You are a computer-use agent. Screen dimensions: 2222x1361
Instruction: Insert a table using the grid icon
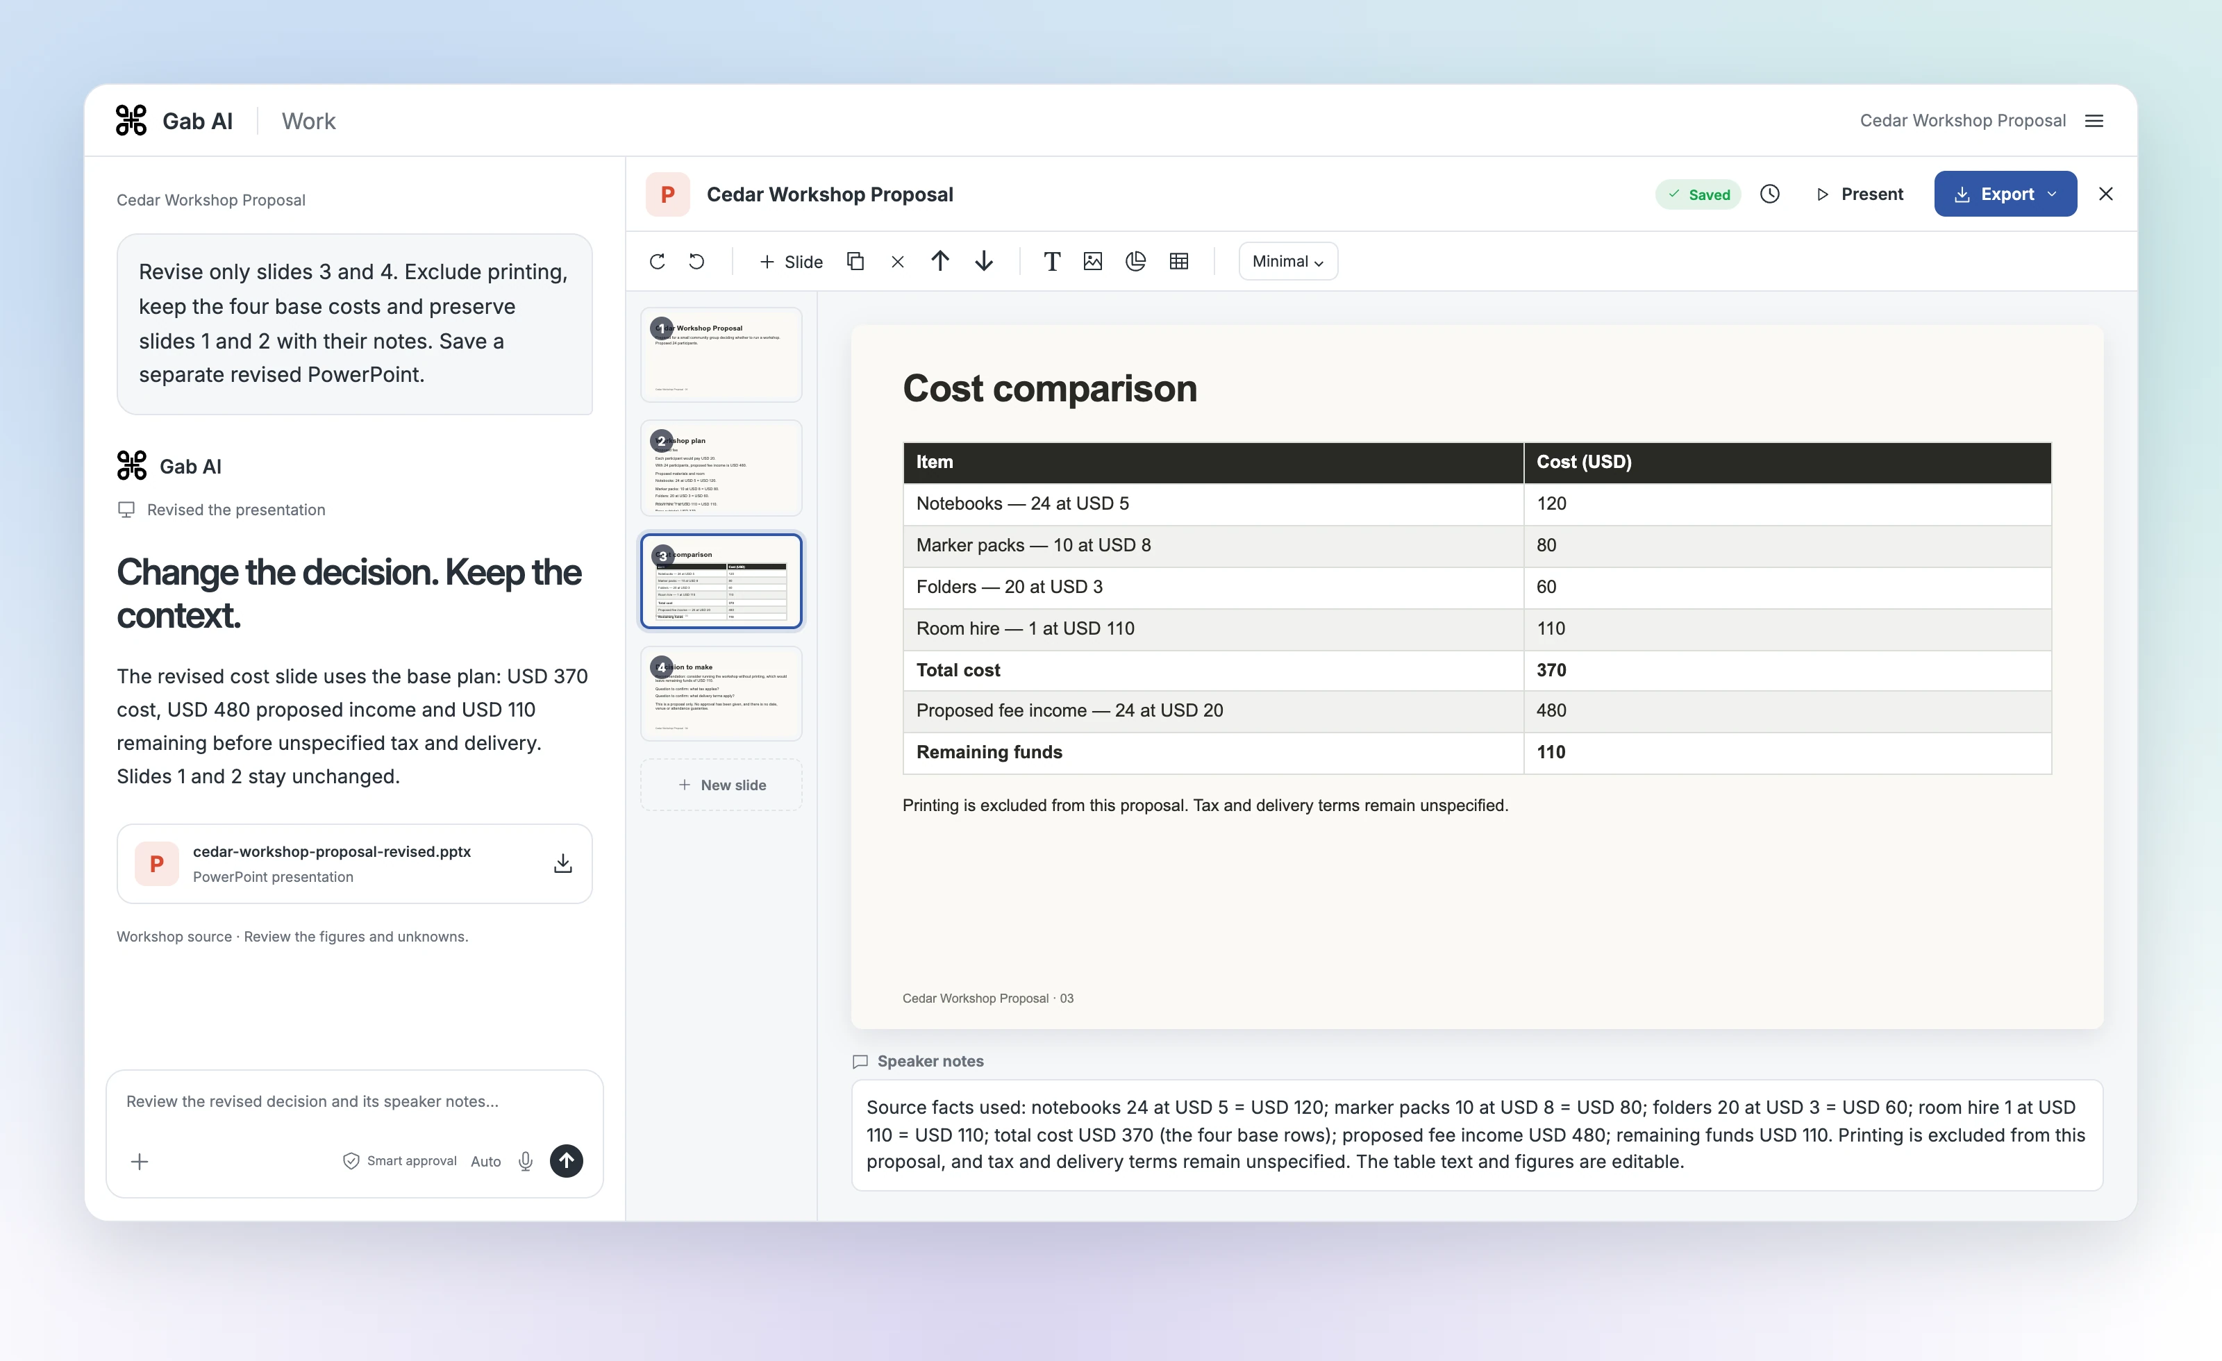click(1178, 262)
